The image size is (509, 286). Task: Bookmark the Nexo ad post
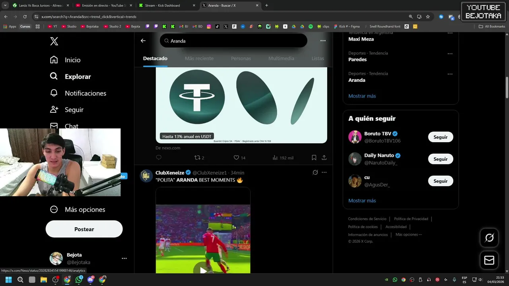[314, 158]
